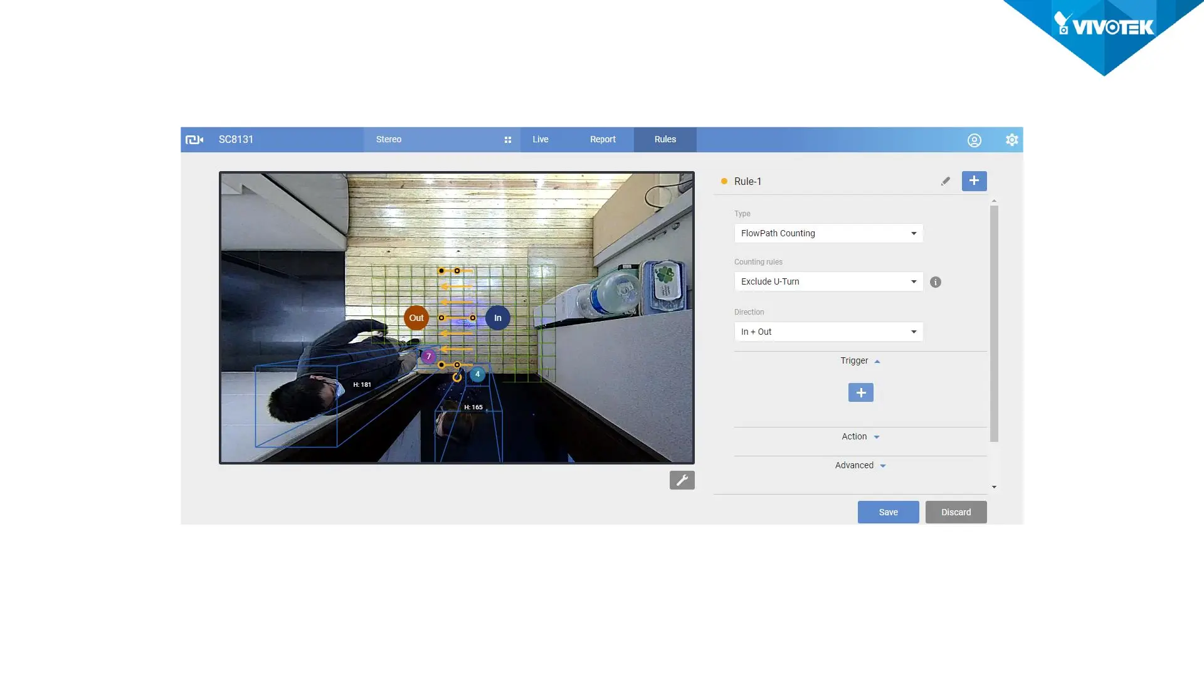
Task: Click the wrench settings icon below video
Action: [x=682, y=480]
